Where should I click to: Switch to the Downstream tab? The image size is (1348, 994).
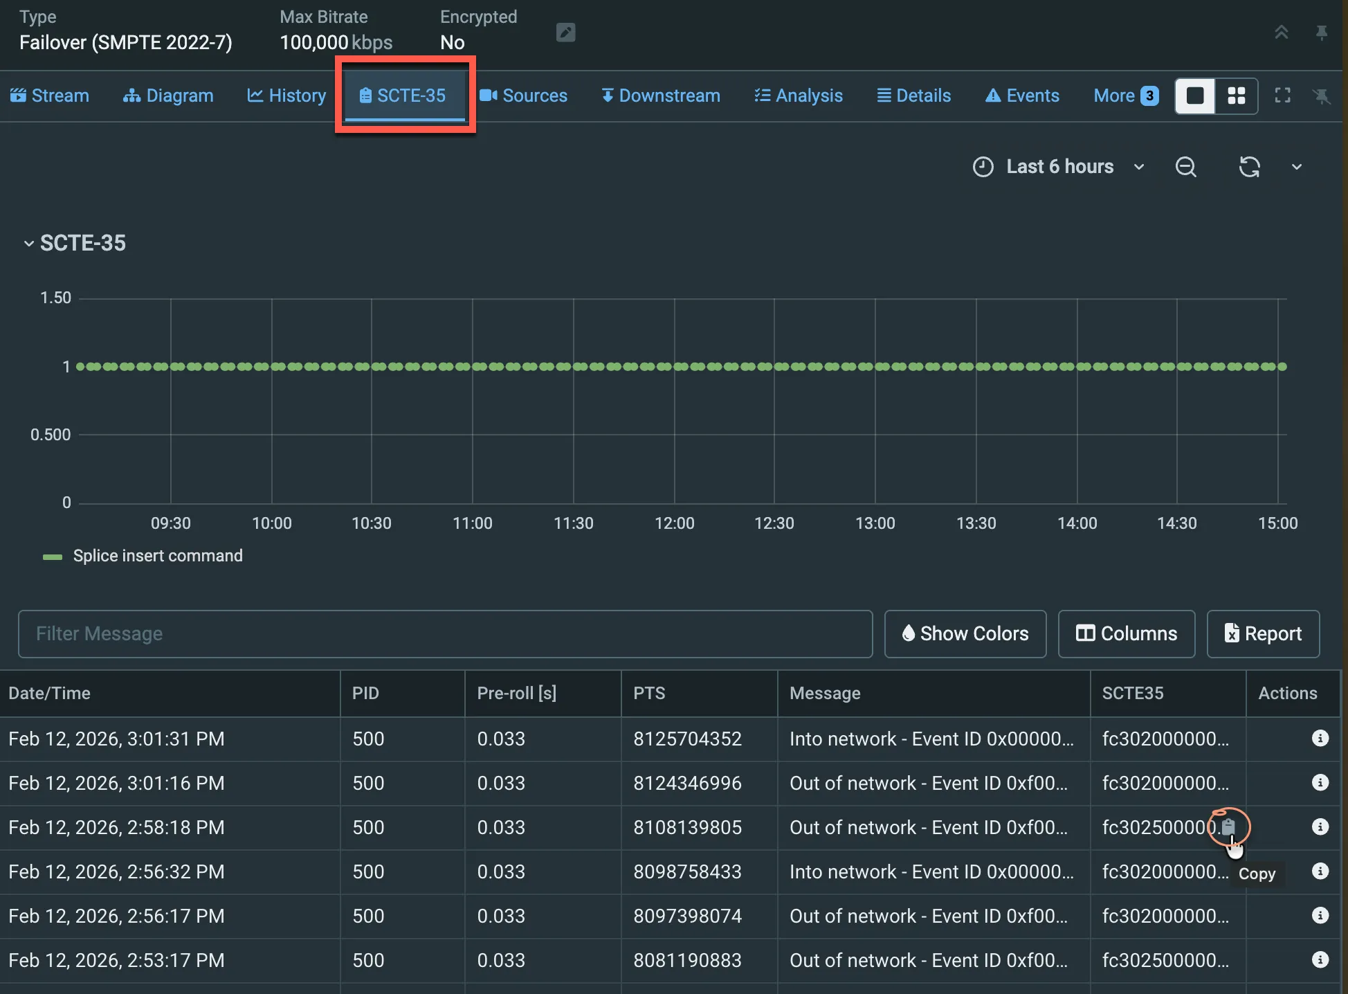tap(661, 96)
